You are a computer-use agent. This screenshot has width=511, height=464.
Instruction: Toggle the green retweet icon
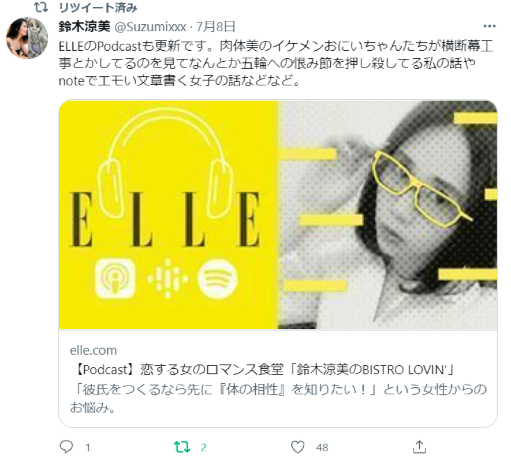182,447
